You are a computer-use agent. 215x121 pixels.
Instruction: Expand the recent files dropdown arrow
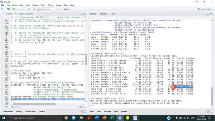point(16,9)
